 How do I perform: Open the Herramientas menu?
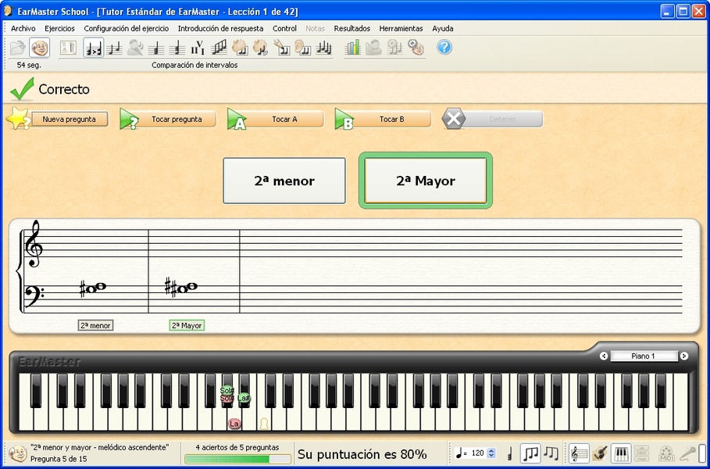point(401,29)
